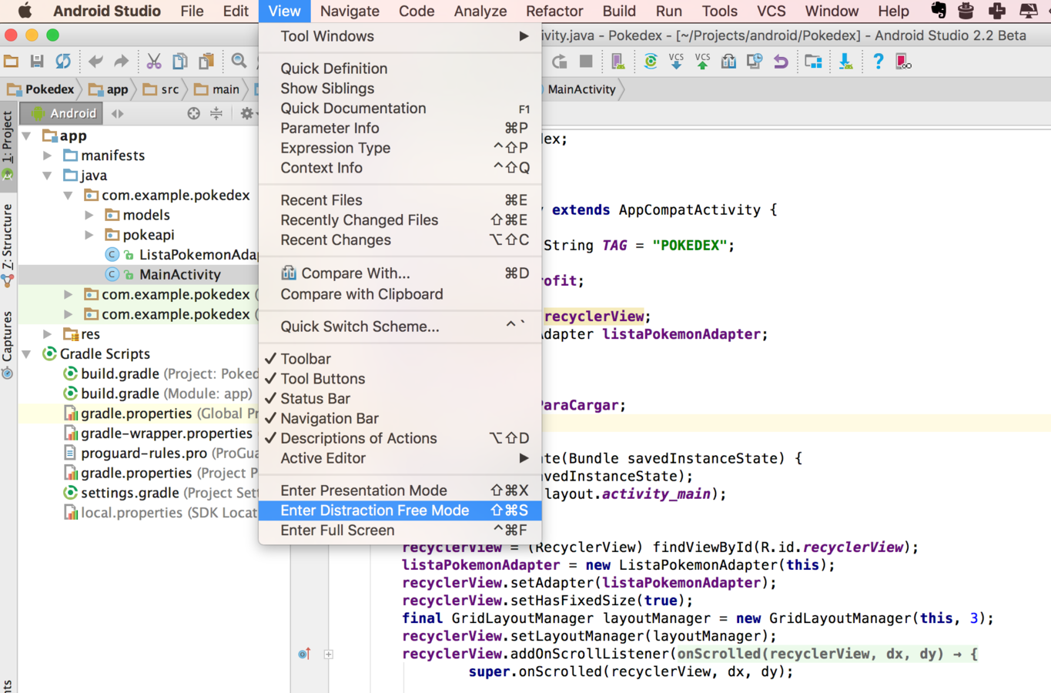Copy using the toolbar copy icon

180,62
